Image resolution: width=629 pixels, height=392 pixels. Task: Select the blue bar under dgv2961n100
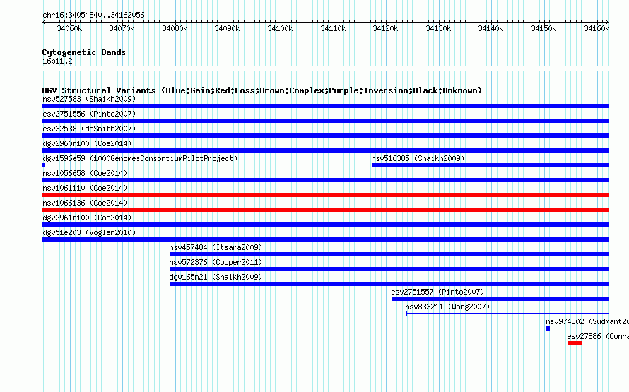[x=325, y=225]
